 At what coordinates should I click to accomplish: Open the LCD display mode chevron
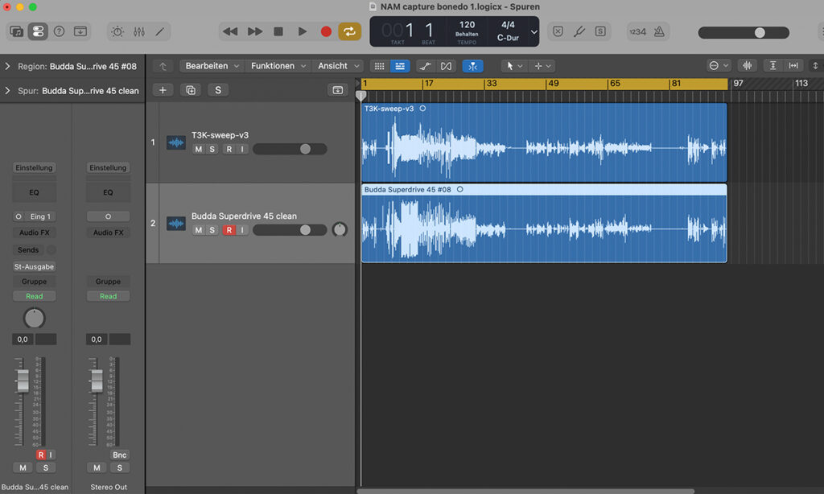click(534, 32)
